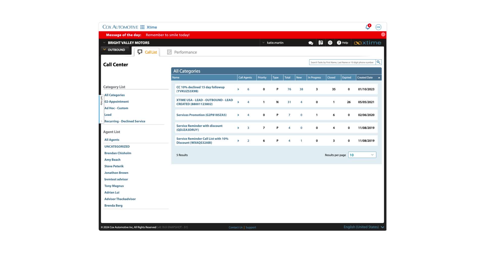485x273 pixels.
Task: Dismiss the Message of the day banner
Action: point(383,34)
